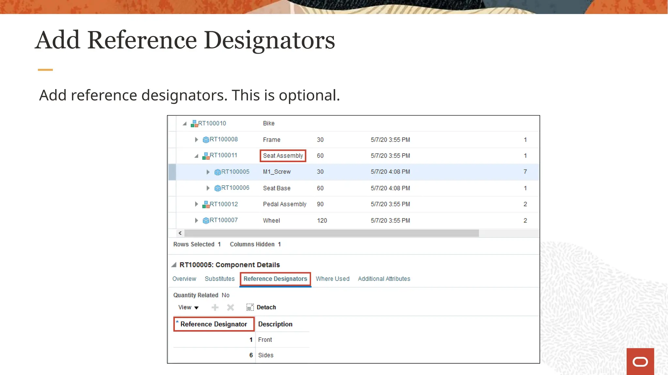Click the Detach table icon

(x=250, y=307)
